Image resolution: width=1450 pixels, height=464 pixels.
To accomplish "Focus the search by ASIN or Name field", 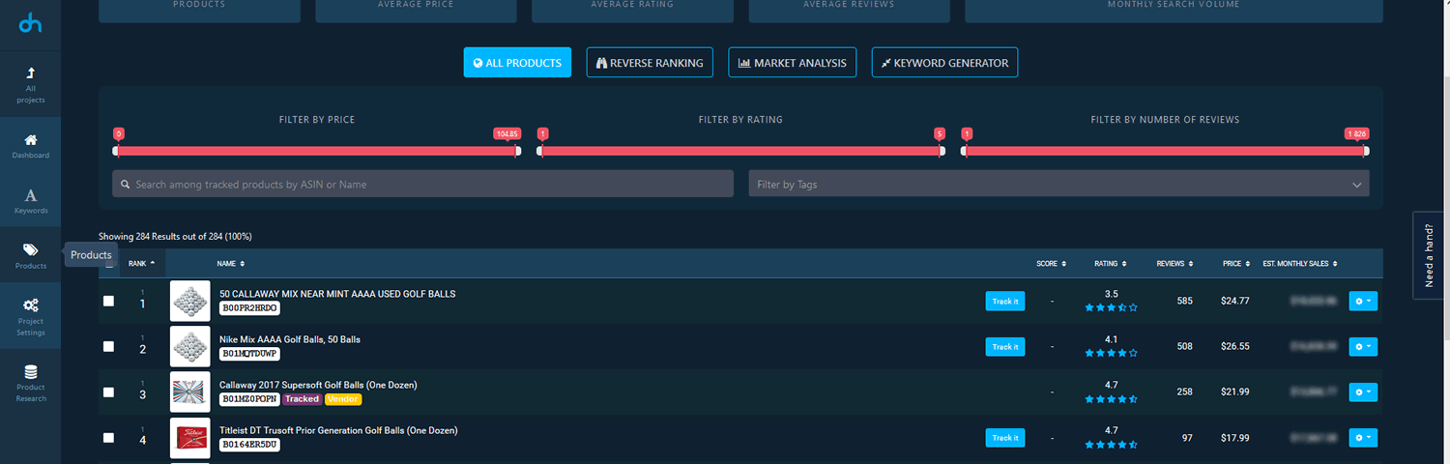I will (x=422, y=184).
